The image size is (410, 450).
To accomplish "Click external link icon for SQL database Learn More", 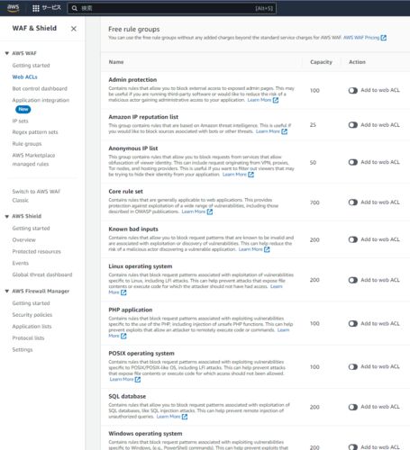I will 185,417.
